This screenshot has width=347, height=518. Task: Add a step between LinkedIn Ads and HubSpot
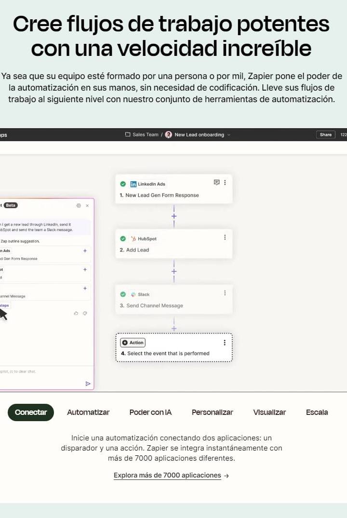(x=174, y=216)
